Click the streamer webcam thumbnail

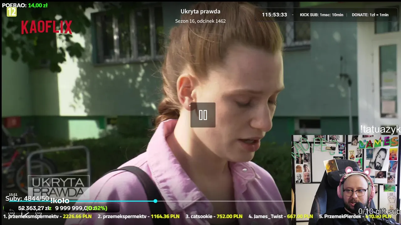(x=346, y=180)
